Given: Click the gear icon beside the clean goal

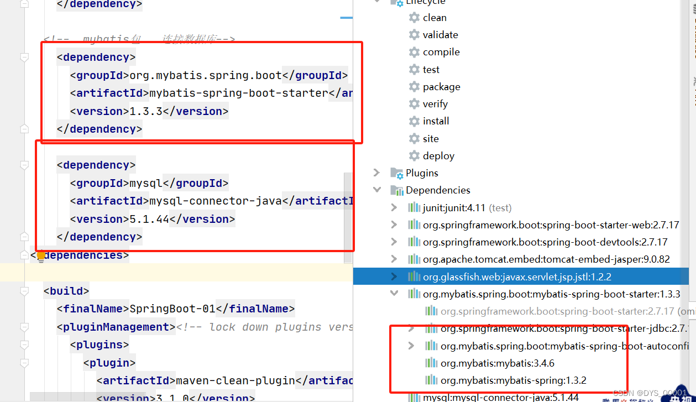Looking at the screenshot, I should coord(414,17).
